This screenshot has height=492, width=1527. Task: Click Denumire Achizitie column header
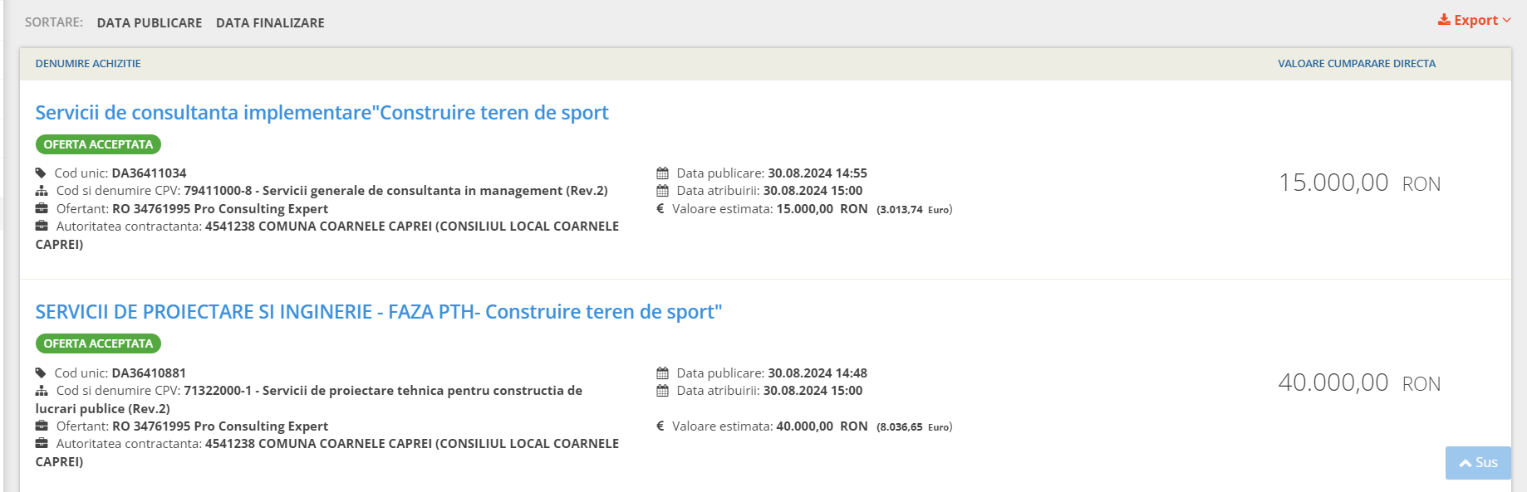pyautogui.click(x=88, y=64)
